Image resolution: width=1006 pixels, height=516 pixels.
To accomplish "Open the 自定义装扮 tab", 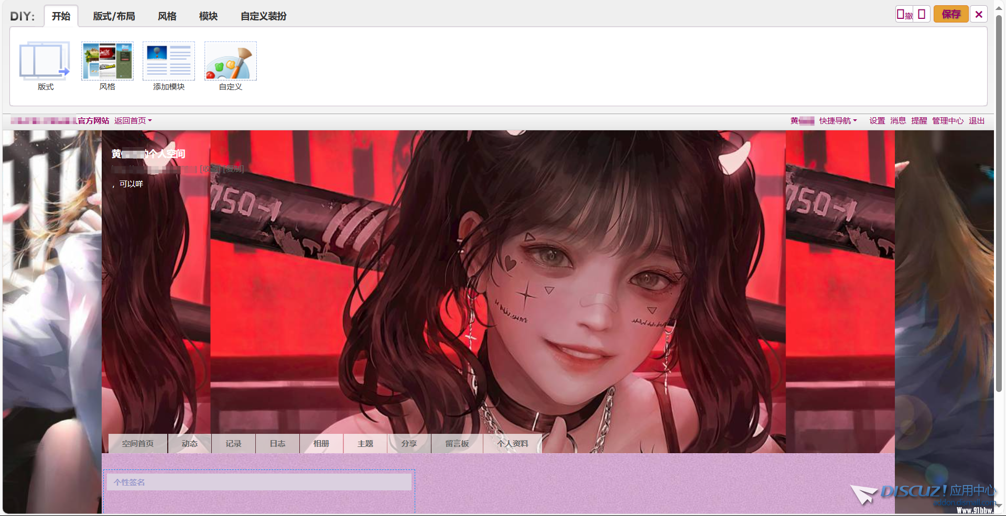I will 263,16.
